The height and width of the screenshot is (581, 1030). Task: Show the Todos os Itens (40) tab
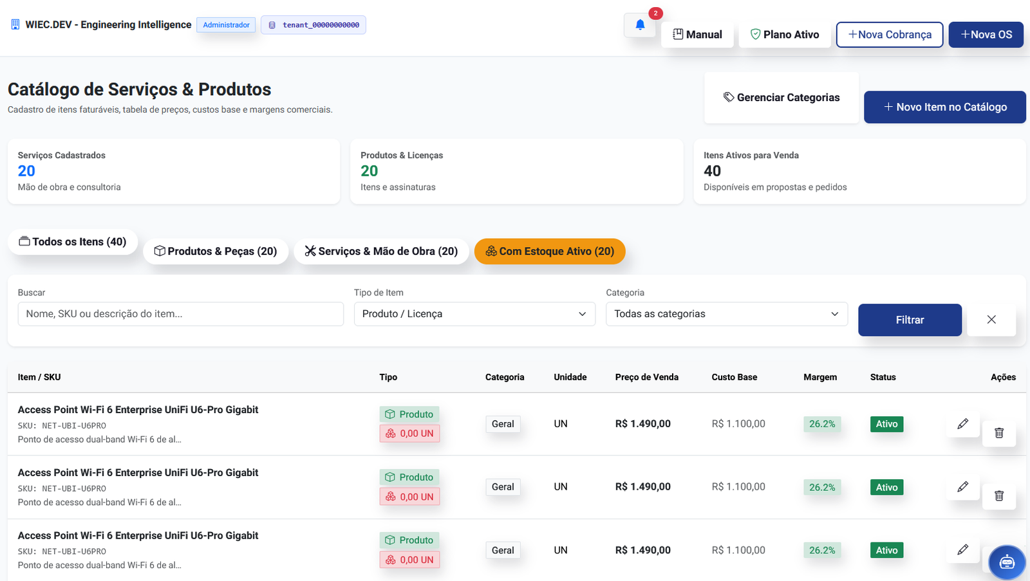[73, 242]
